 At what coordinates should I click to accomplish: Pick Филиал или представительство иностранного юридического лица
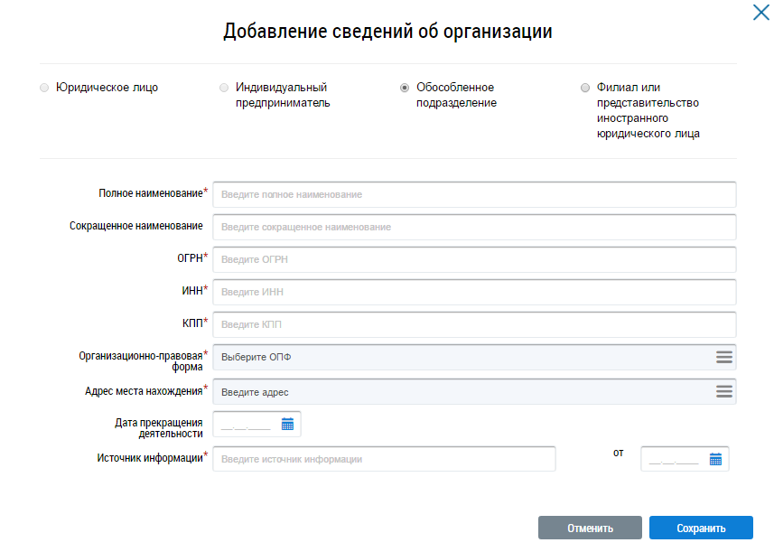(x=585, y=89)
